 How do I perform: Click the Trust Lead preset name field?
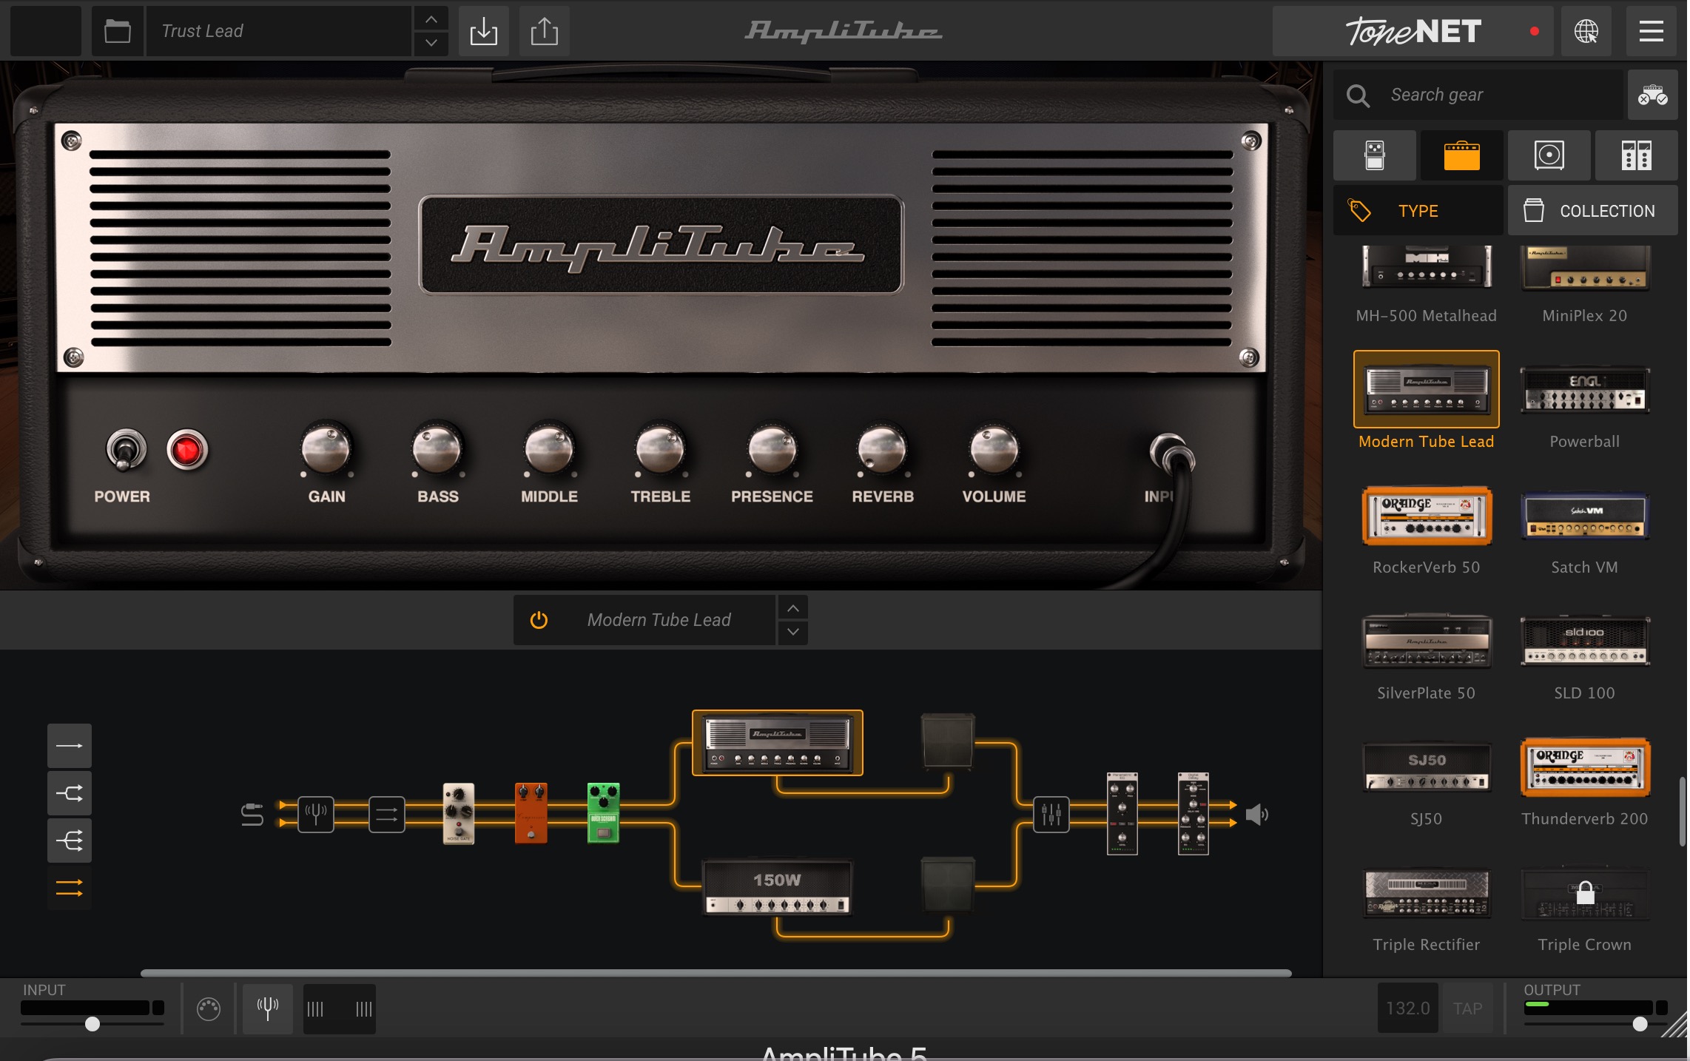(278, 31)
